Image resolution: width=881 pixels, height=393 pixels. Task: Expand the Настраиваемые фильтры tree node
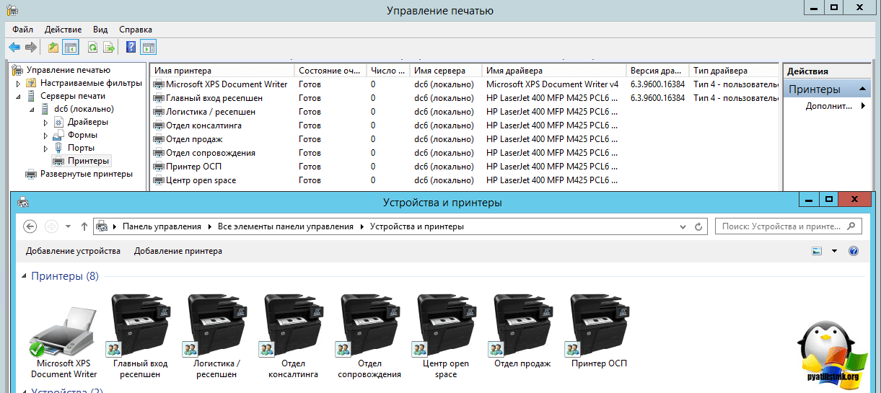(x=19, y=84)
